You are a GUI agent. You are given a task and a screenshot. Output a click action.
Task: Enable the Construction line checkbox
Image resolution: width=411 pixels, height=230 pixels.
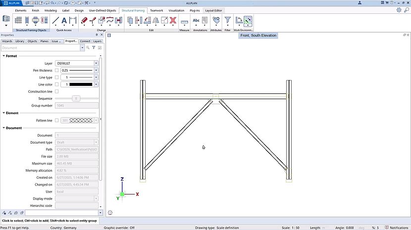click(x=56, y=91)
